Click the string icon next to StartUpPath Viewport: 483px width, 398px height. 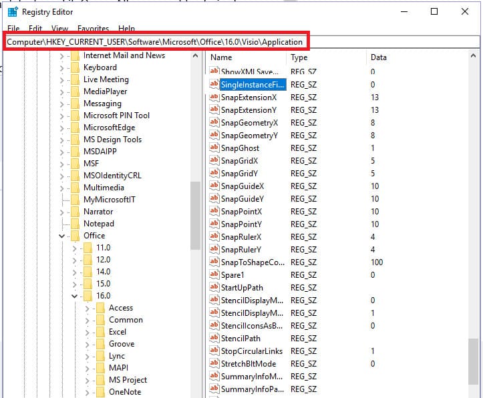click(214, 288)
